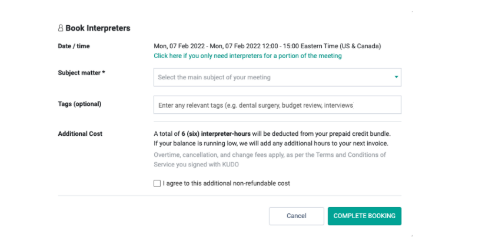This screenshot has height=244, width=479.
Task: Click the gray Terms and Conditions notice
Action: (270, 159)
